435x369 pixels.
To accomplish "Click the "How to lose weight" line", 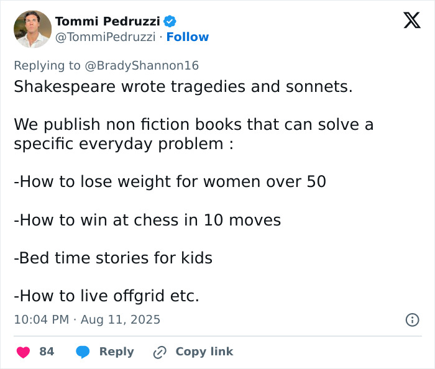I will (x=170, y=182).
